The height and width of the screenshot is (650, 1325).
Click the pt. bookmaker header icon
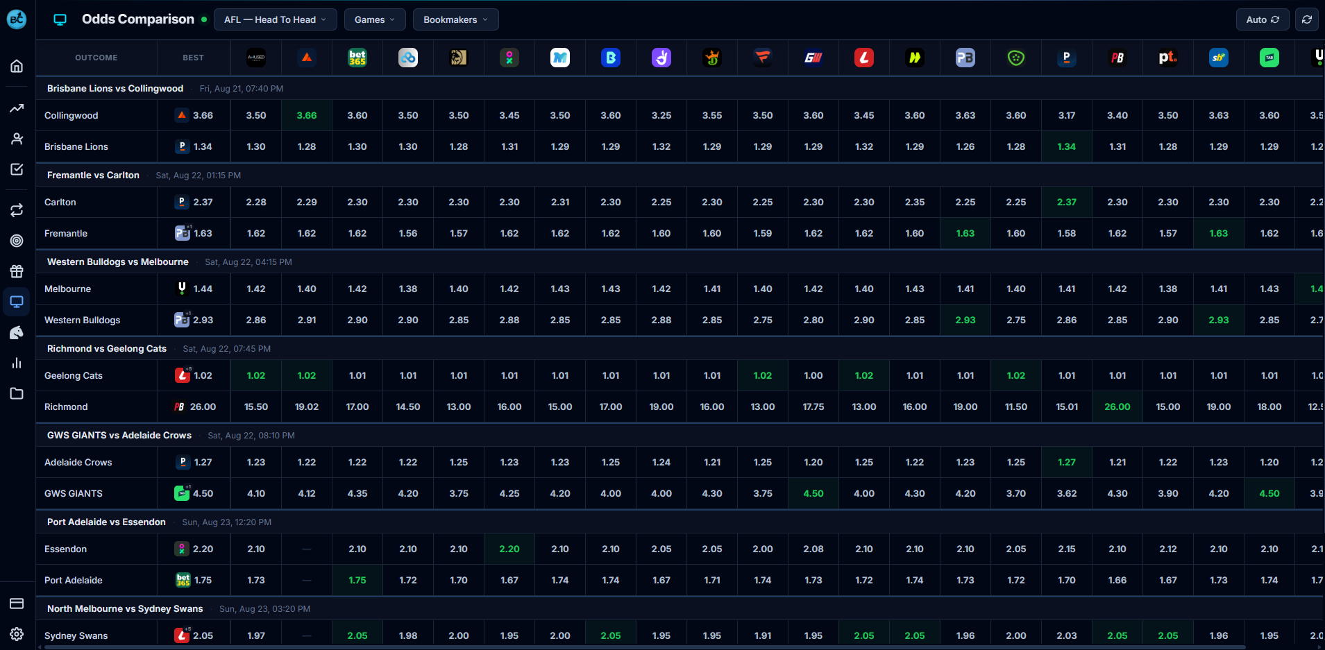pyautogui.click(x=1168, y=58)
